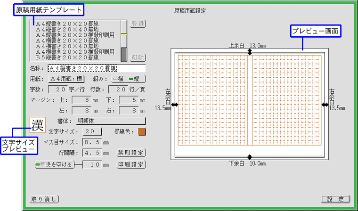Select 縦 vertical writing layout
358x211 pixels.
click(137, 79)
